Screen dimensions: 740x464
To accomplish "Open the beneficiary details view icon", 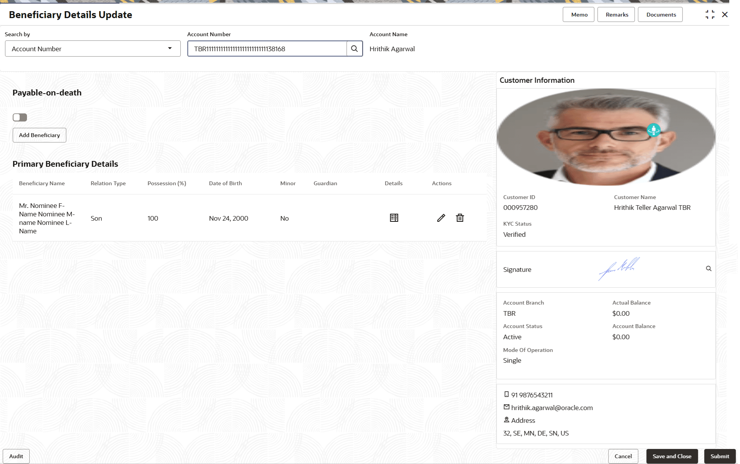I will 394,218.
